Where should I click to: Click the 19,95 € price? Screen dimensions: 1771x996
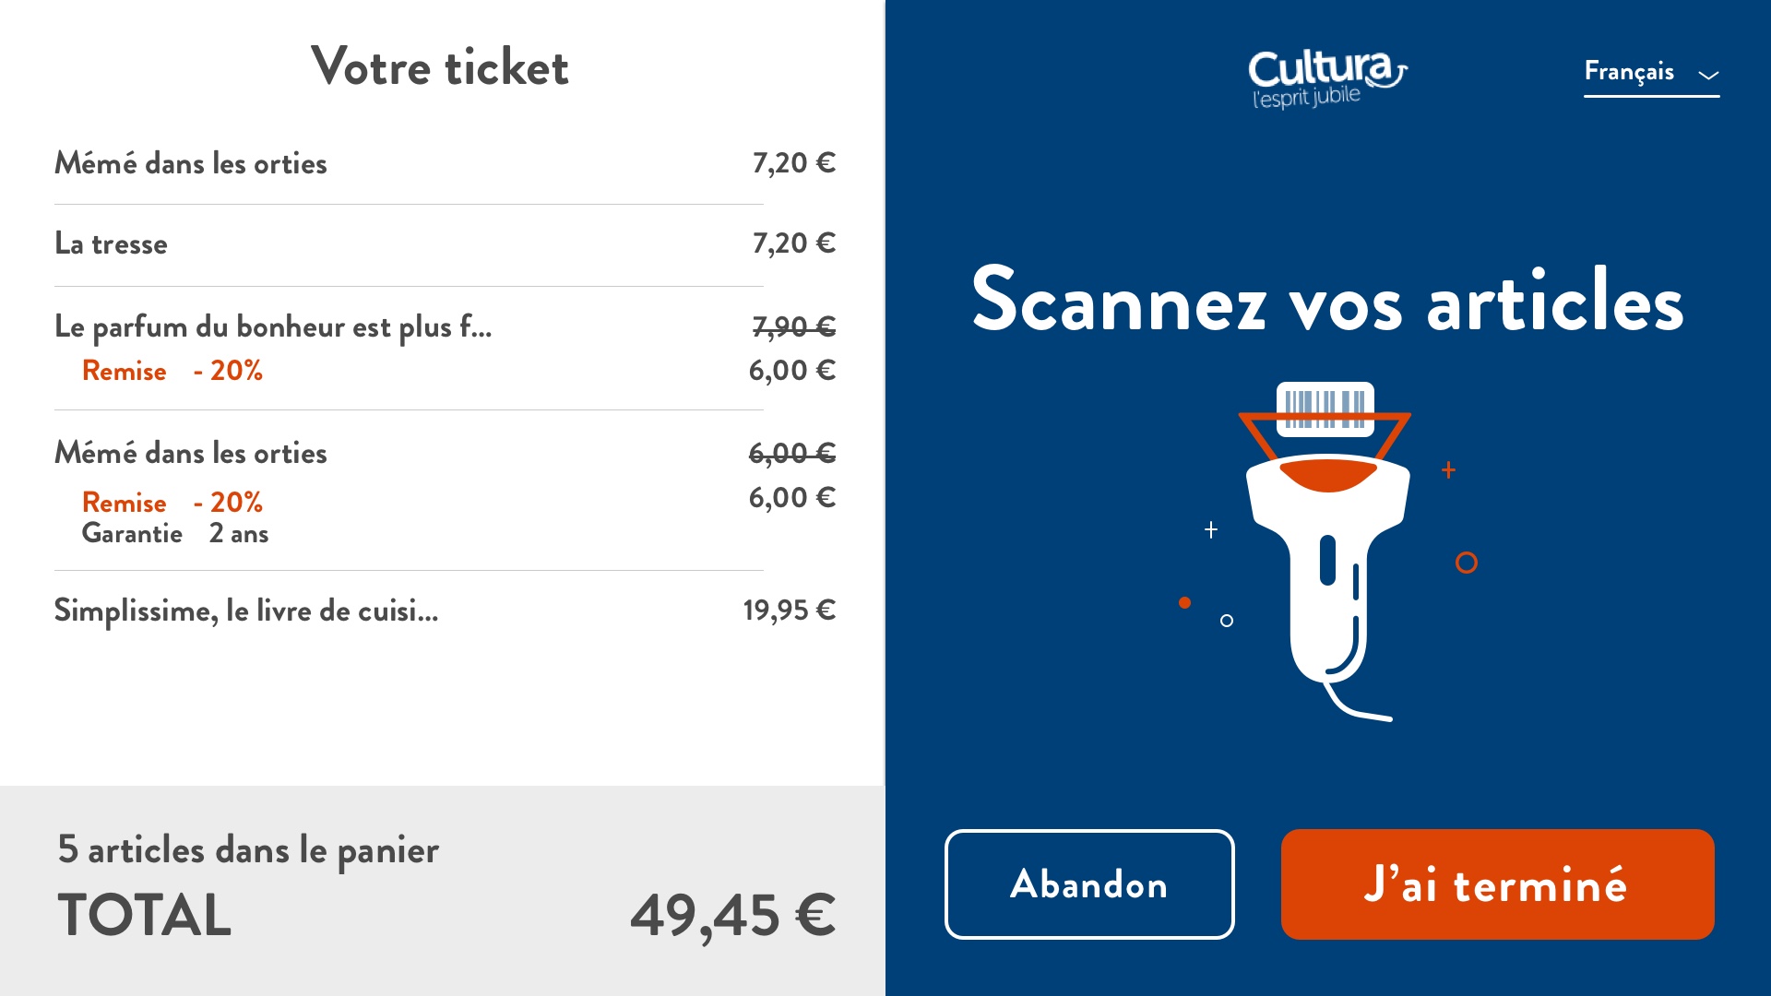pyautogui.click(x=790, y=611)
